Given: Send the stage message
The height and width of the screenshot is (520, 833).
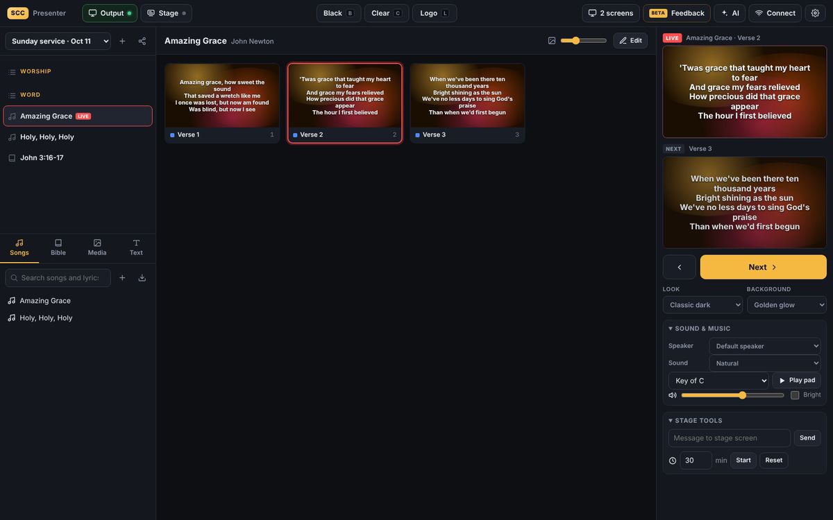Looking at the screenshot, I should 807,438.
